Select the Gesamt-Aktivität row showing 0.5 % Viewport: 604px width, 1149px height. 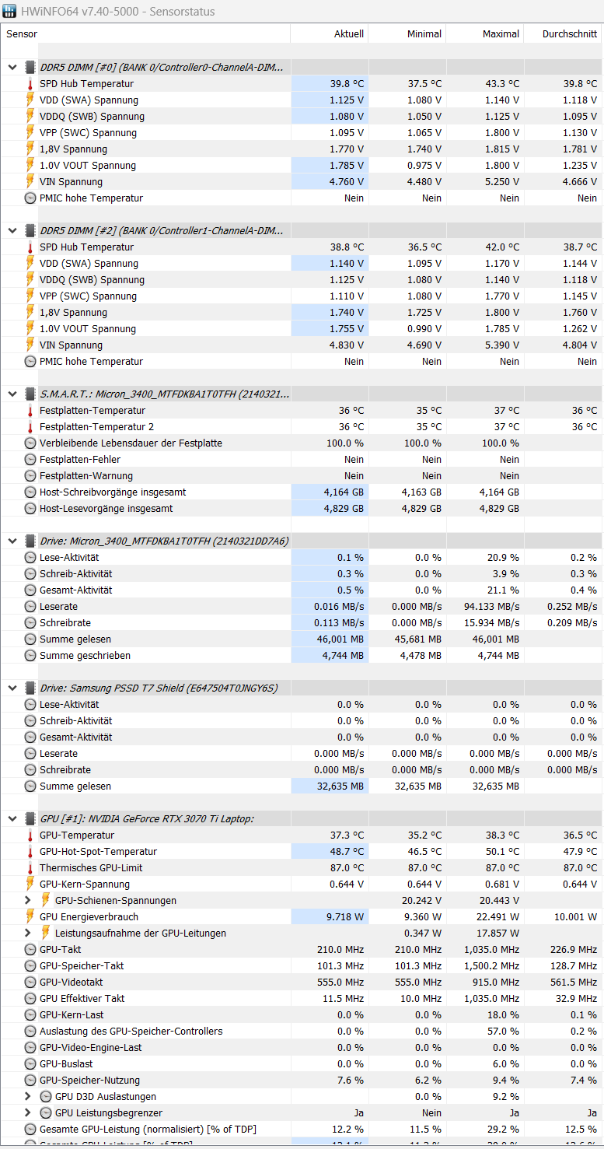click(x=302, y=590)
